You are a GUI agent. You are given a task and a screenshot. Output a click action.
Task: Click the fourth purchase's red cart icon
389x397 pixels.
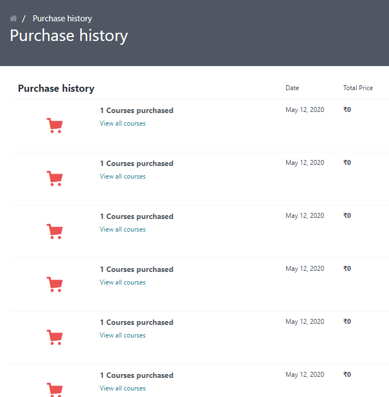pos(55,285)
